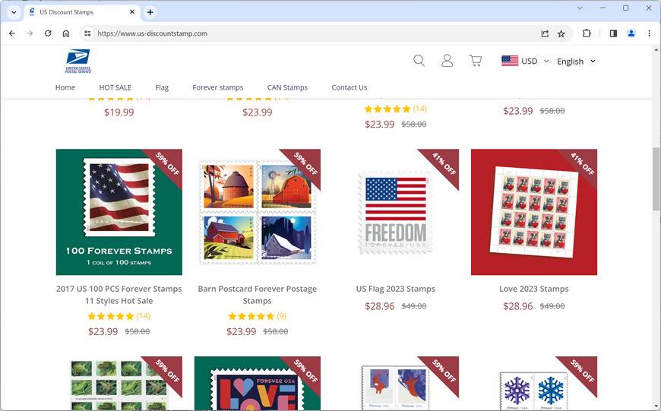Screen dimensions: 661x411
Task: Open Barn Postcard Forever Postage Stamps link
Action: point(257,295)
